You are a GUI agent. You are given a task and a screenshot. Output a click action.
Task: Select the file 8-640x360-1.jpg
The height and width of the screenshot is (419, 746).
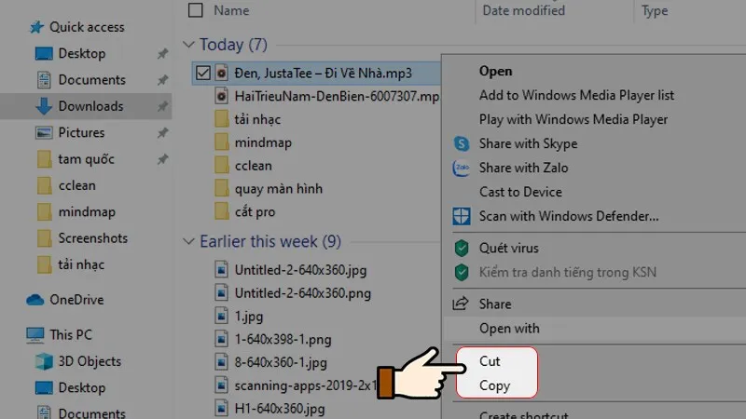click(281, 362)
